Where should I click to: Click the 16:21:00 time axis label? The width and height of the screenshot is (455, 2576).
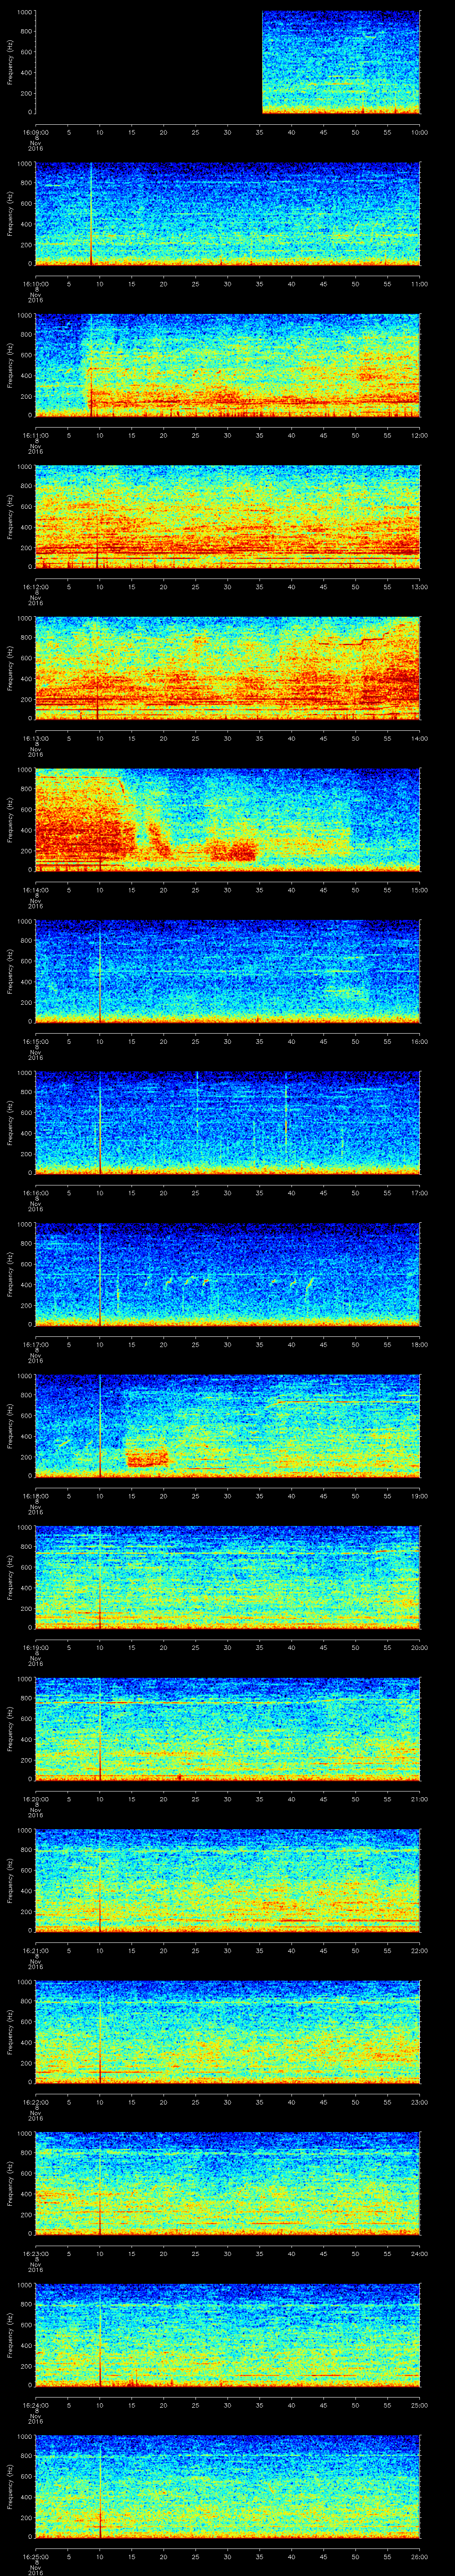point(35,1950)
